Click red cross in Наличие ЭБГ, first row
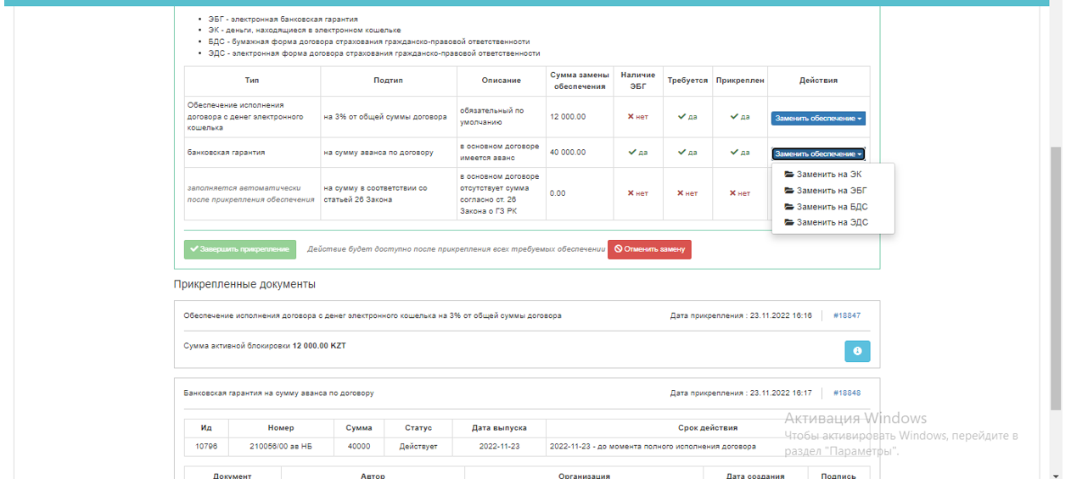The width and height of the screenshot is (1071, 479). (631, 117)
